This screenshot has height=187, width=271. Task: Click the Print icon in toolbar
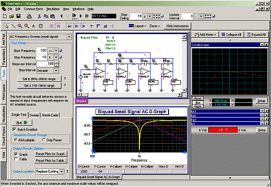29,16
